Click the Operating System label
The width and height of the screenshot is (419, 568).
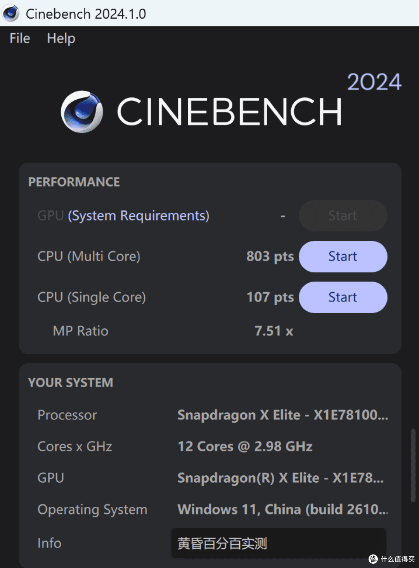pos(92,509)
